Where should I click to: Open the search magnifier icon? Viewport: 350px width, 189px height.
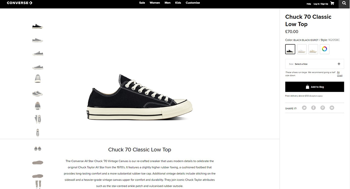(x=344, y=3)
